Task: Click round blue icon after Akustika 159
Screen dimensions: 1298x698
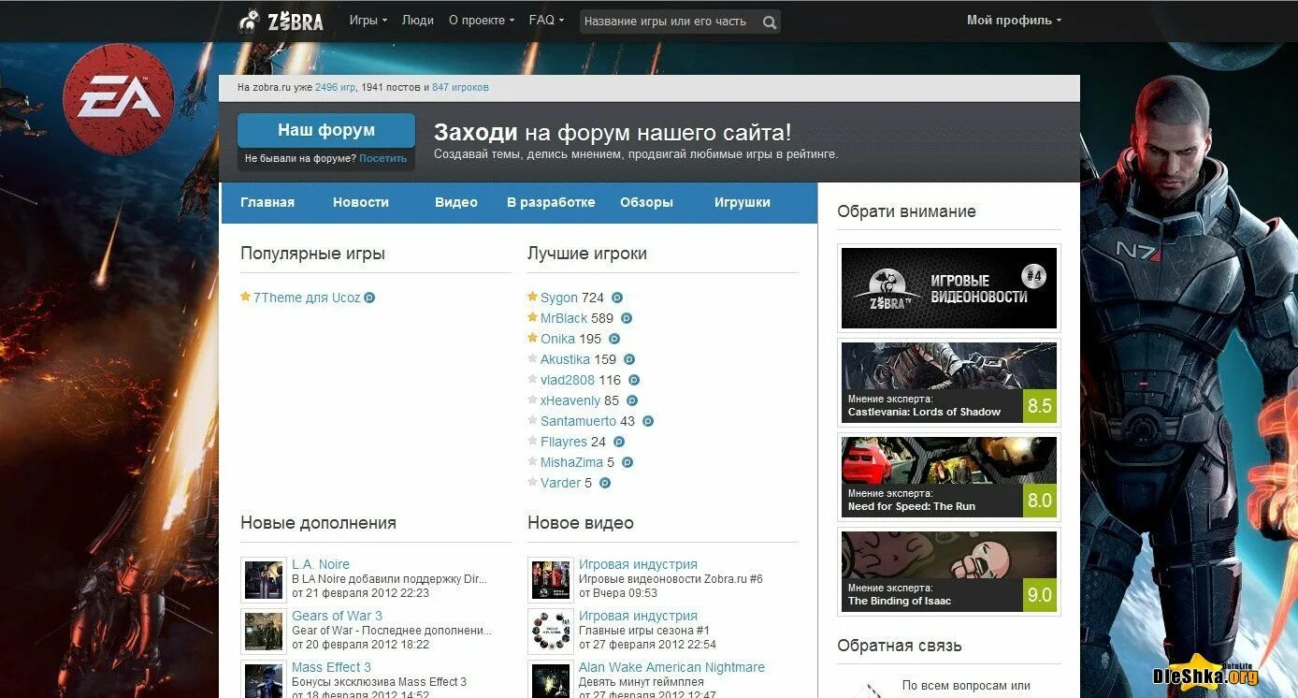Action: [x=629, y=359]
